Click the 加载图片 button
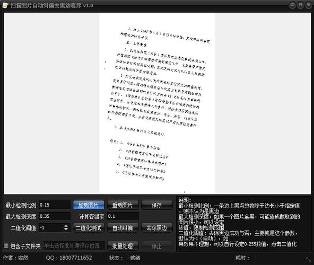 tap(89, 205)
